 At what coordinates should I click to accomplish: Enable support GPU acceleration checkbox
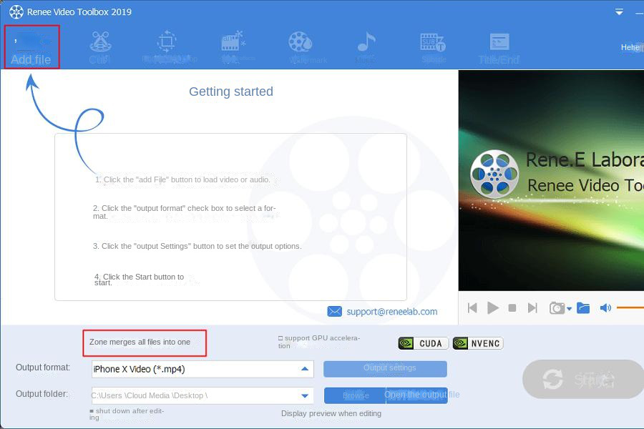coord(281,338)
